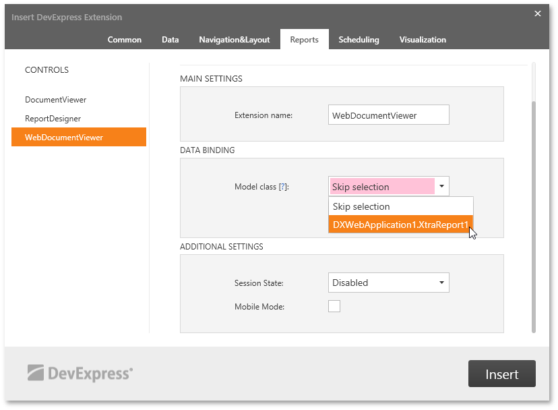The width and height of the screenshot is (558, 410).
Task: Collapse the Model class dropdown arrow
Action: click(441, 187)
